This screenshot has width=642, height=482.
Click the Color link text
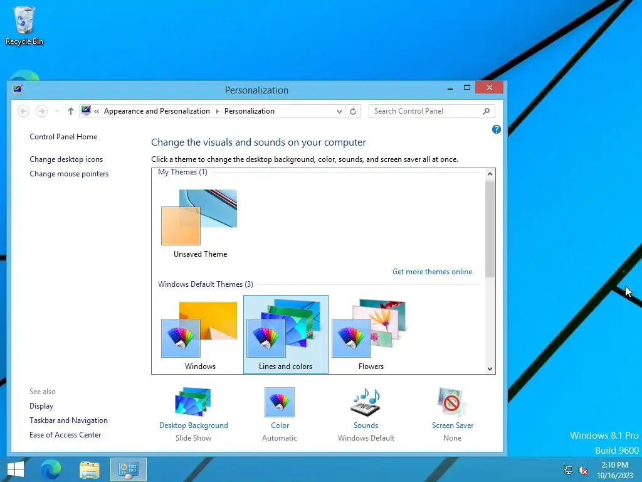point(280,426)
